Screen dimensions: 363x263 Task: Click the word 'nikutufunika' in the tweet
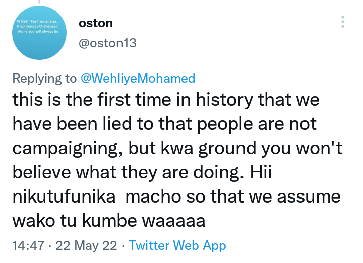tap(64, 196)
